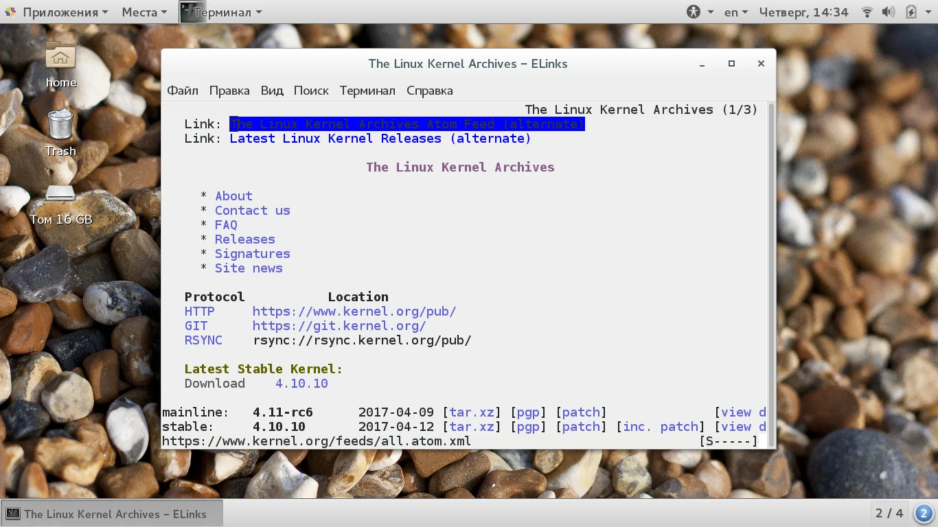938x527 pixels.
Task: Open the stable 4.10.10 download link
Action: click(x=302, y=384)
